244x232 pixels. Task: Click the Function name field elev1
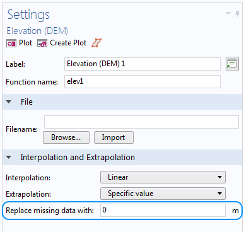tap(142, 81)
